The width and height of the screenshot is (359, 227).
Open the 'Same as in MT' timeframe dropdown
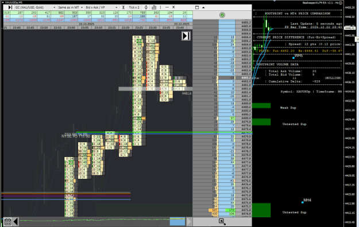(x=70, y=7)
